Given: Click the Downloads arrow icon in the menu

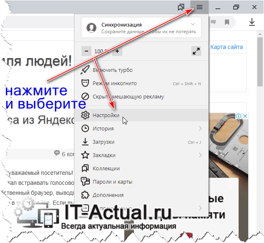Looking at the screenshot, I should coord(85,142).
